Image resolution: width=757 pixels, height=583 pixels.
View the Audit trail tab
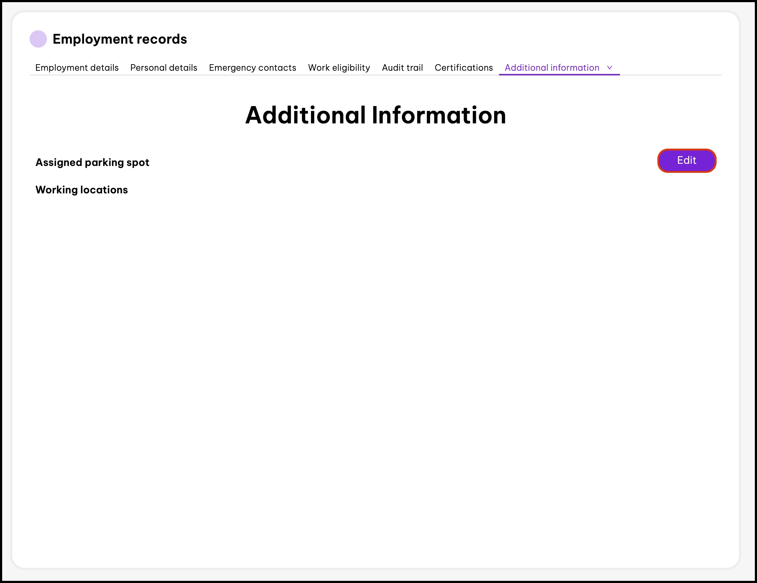(x=402, y=67)
